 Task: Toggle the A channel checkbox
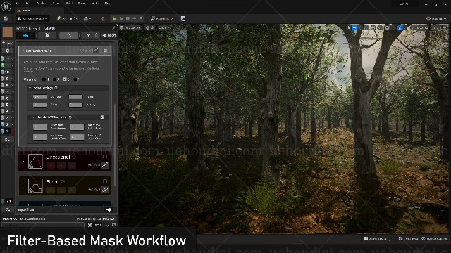75,79
